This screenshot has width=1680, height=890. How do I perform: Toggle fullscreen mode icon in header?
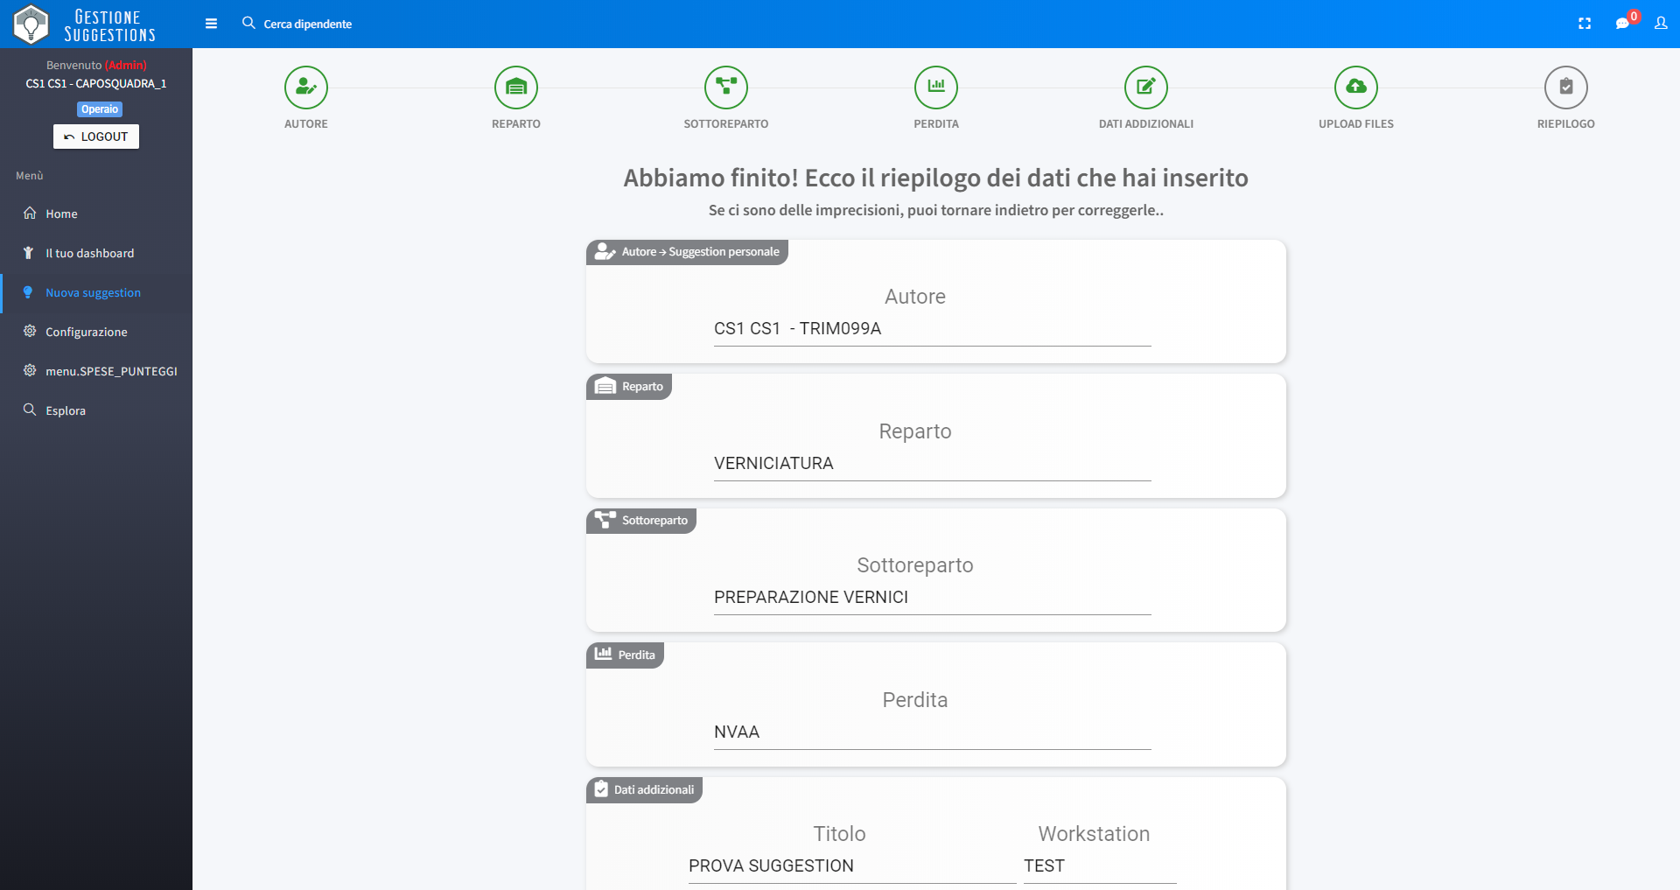1585,24
